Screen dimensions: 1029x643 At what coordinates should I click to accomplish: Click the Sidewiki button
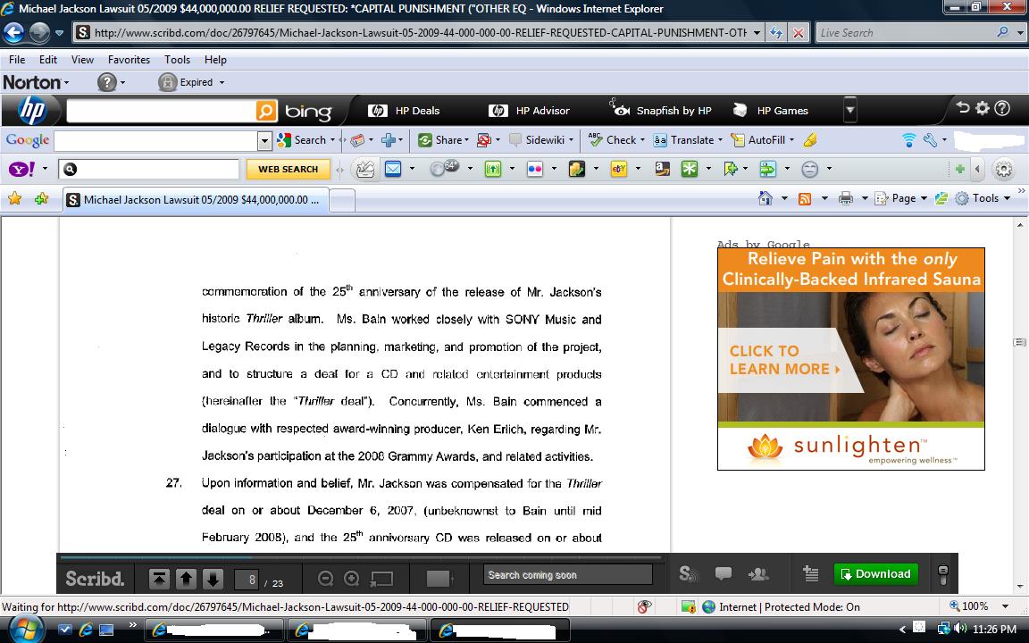click(x=537, y=139)
